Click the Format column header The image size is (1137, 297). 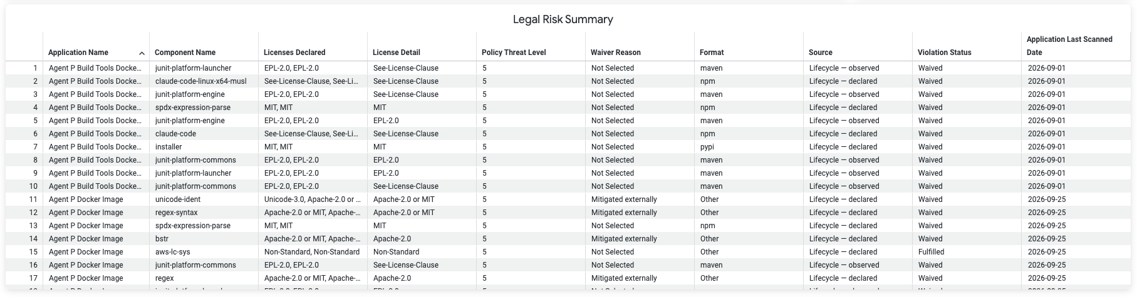click(712, 53)
